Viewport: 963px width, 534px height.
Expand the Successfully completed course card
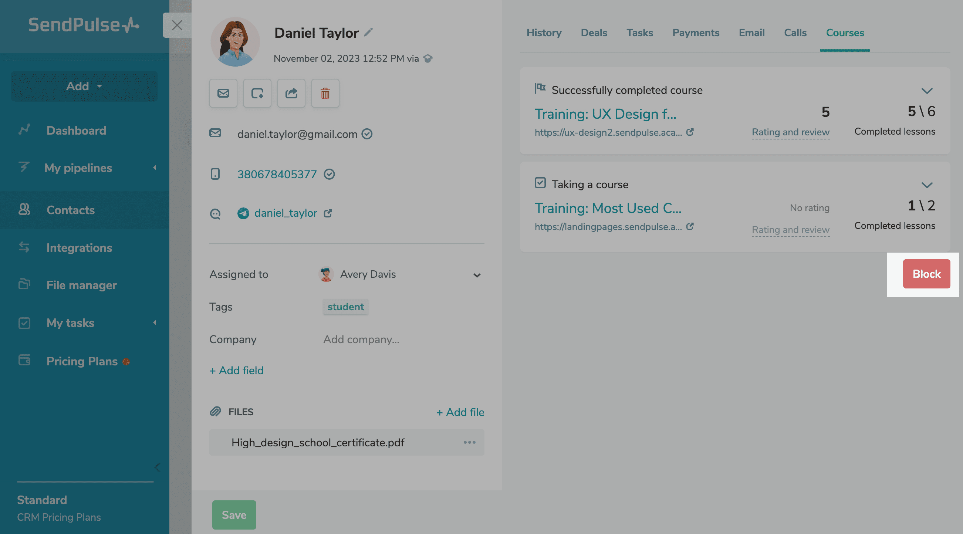pyautogui.click(x=927, y=91)
